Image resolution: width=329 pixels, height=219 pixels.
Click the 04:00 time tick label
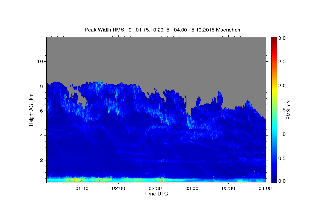(x=265, y=188)
